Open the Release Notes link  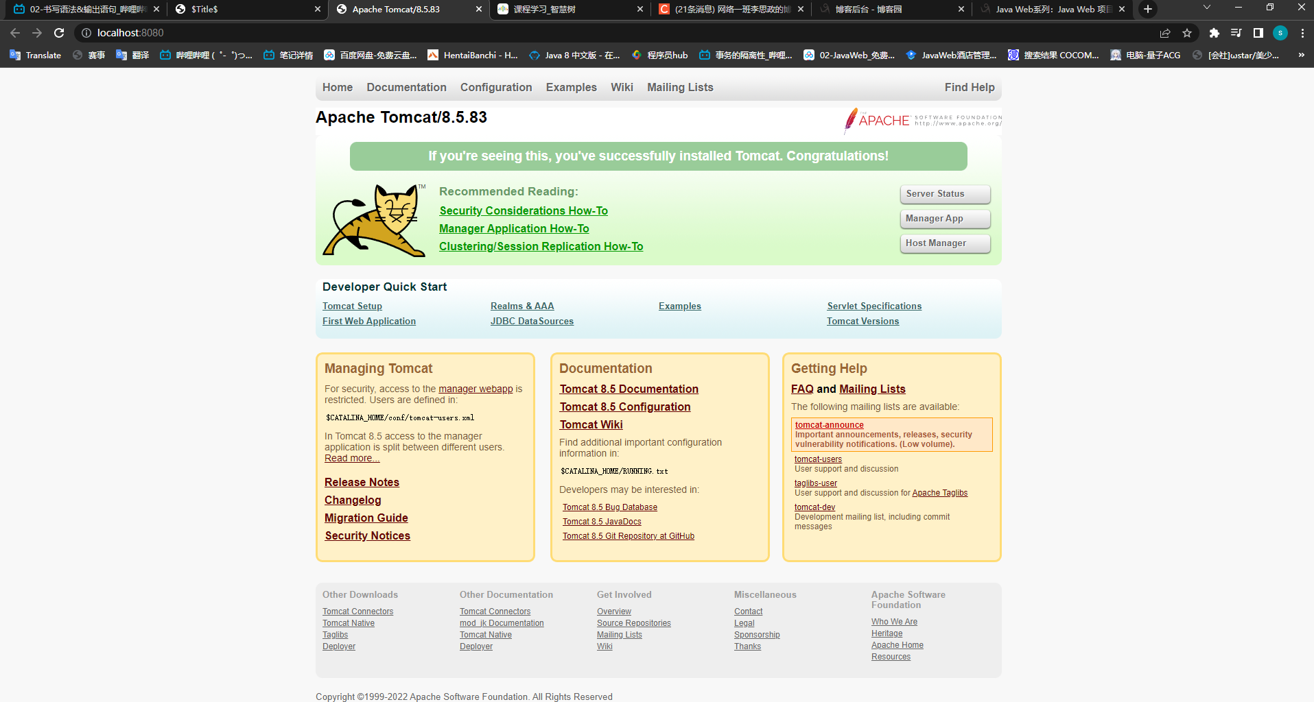362,483
